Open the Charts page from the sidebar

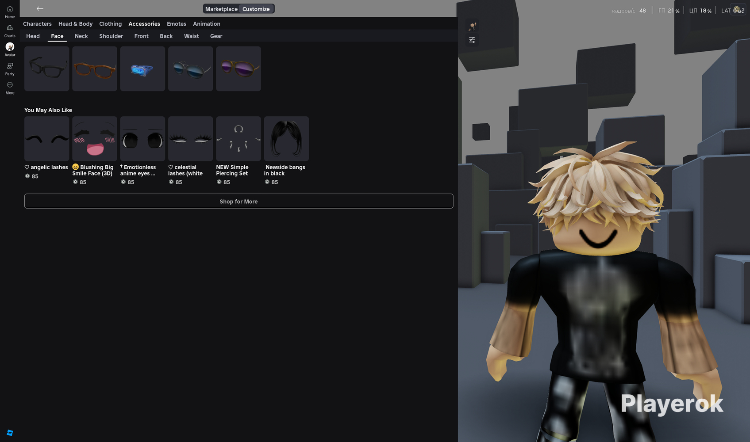(x=10, y=30)
